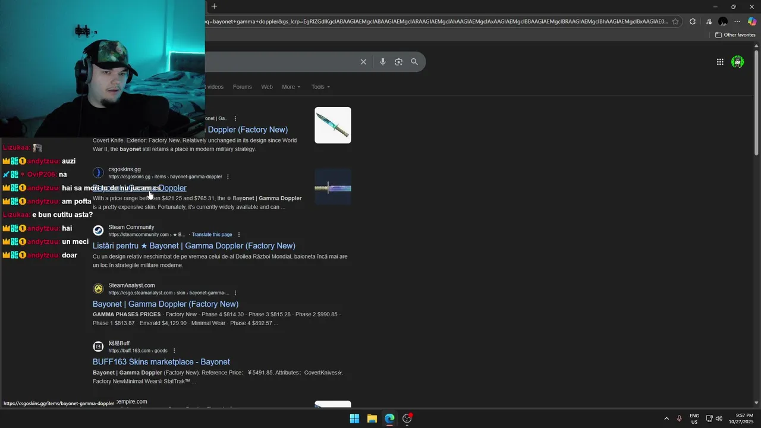The image size is (761, 428).
Task: Expand the More search filters dropdown
Action: [291, 87]
